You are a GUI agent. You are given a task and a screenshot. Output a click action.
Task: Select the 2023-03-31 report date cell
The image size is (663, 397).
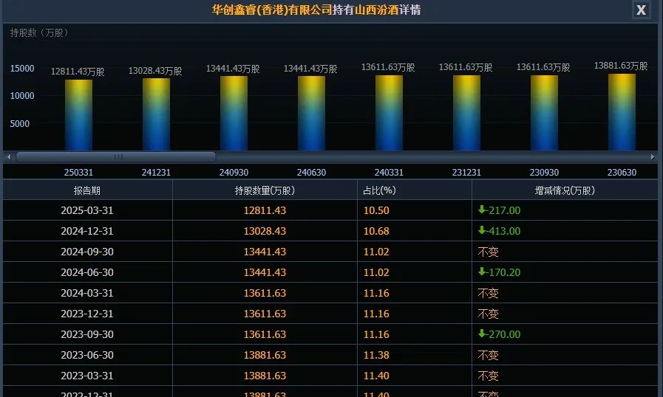click(87, 376)
